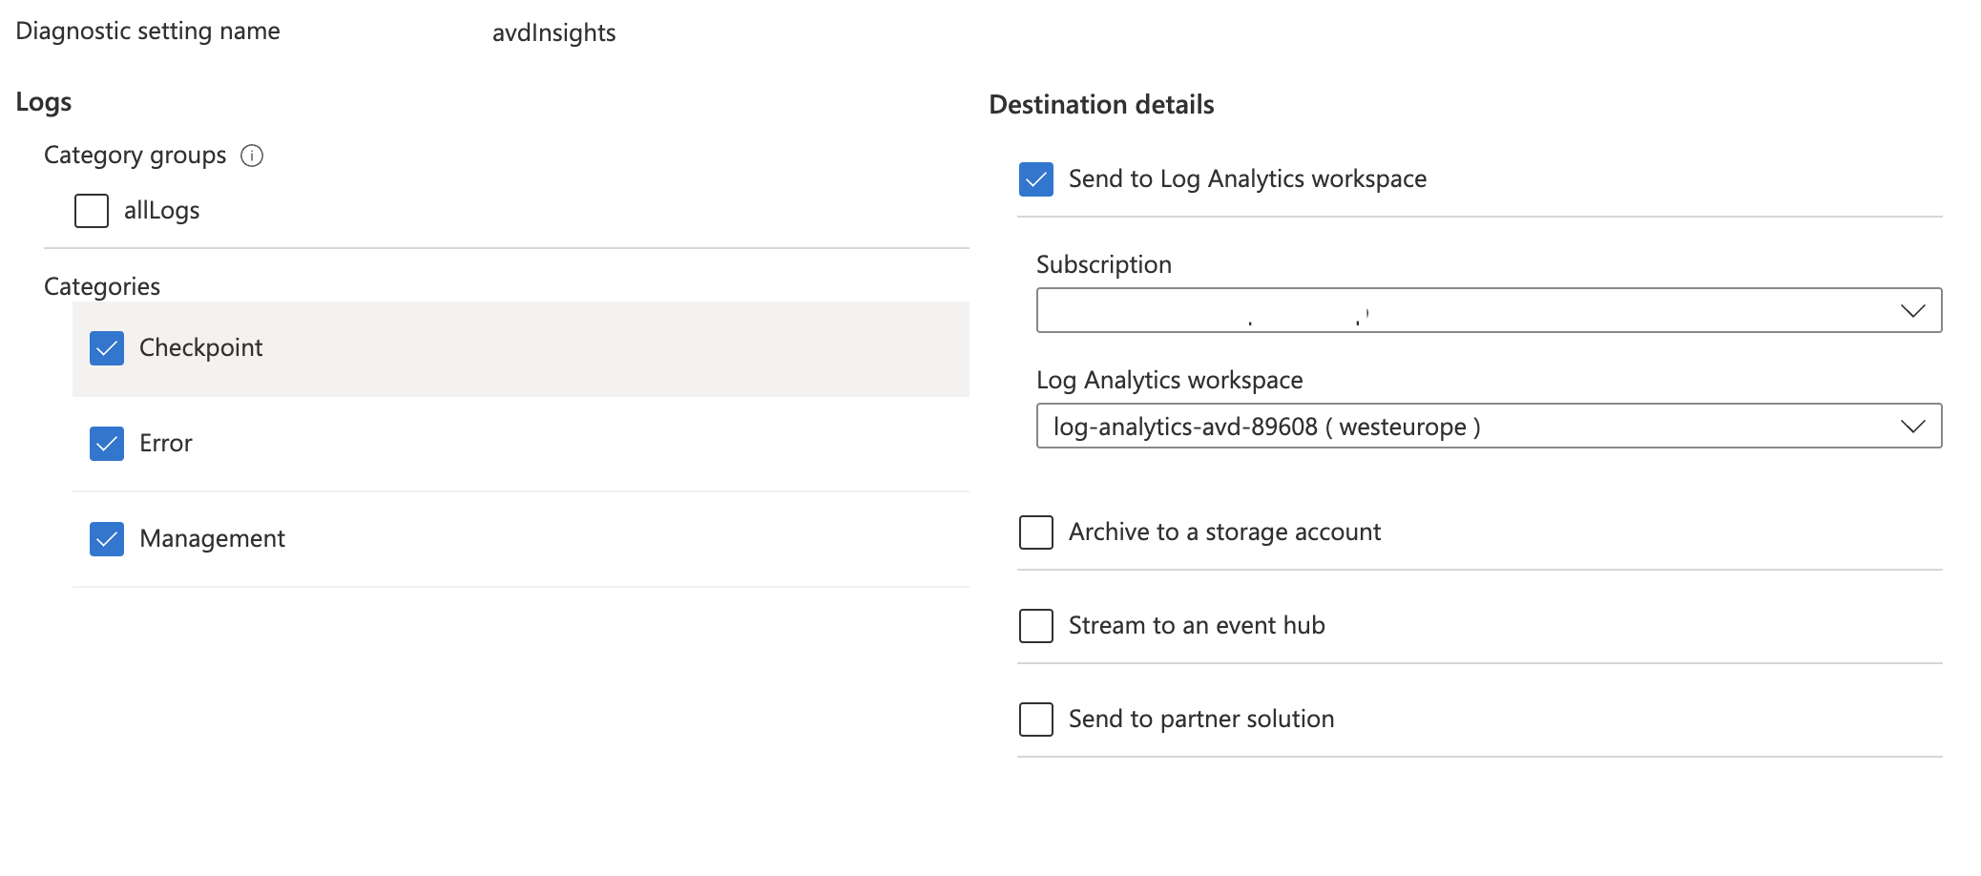The width and height of the screenshot is (1981, 876).
Task: Click the diagnostic setting name avdInsights
Action: click(554, 31)
